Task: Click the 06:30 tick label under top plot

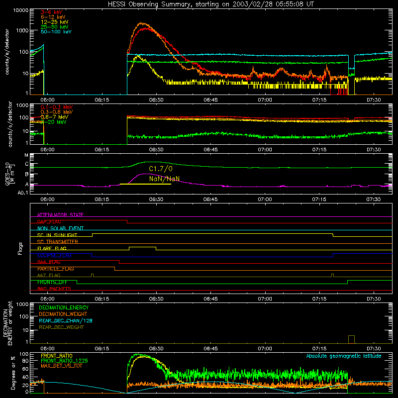Action: [156, 100]
